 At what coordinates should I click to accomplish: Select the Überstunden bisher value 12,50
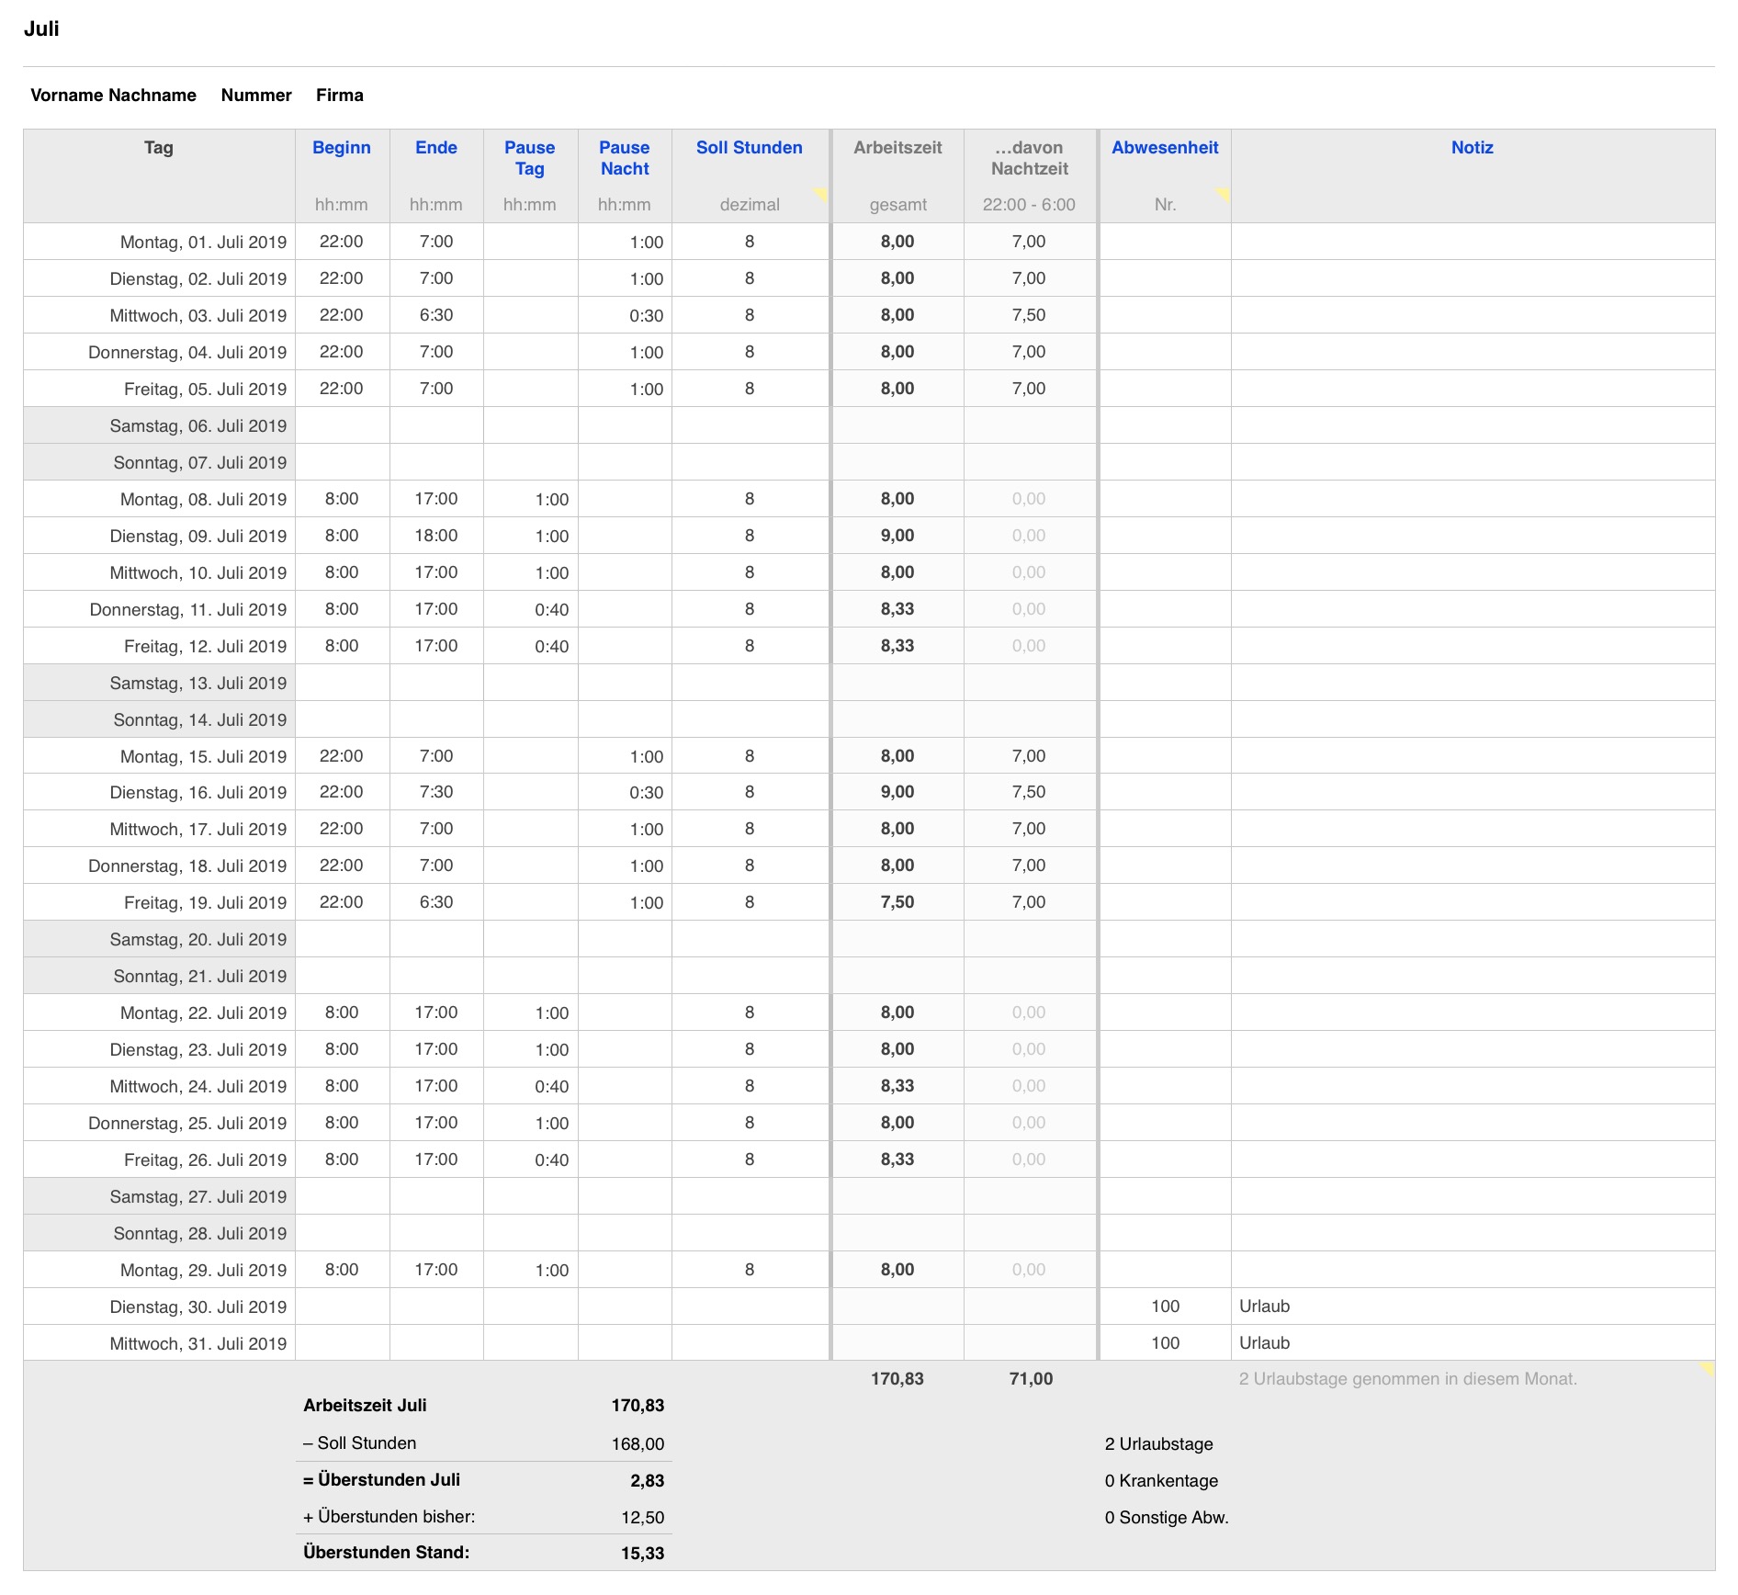point(641,1518)
